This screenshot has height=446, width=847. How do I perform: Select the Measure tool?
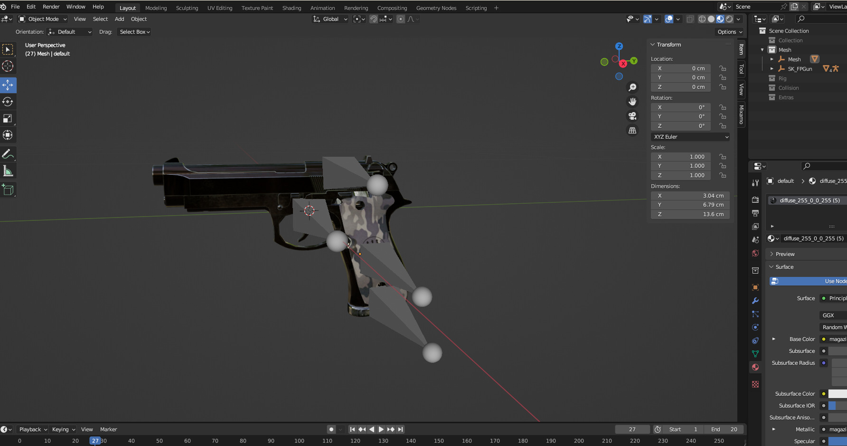(x=8, y=171)
